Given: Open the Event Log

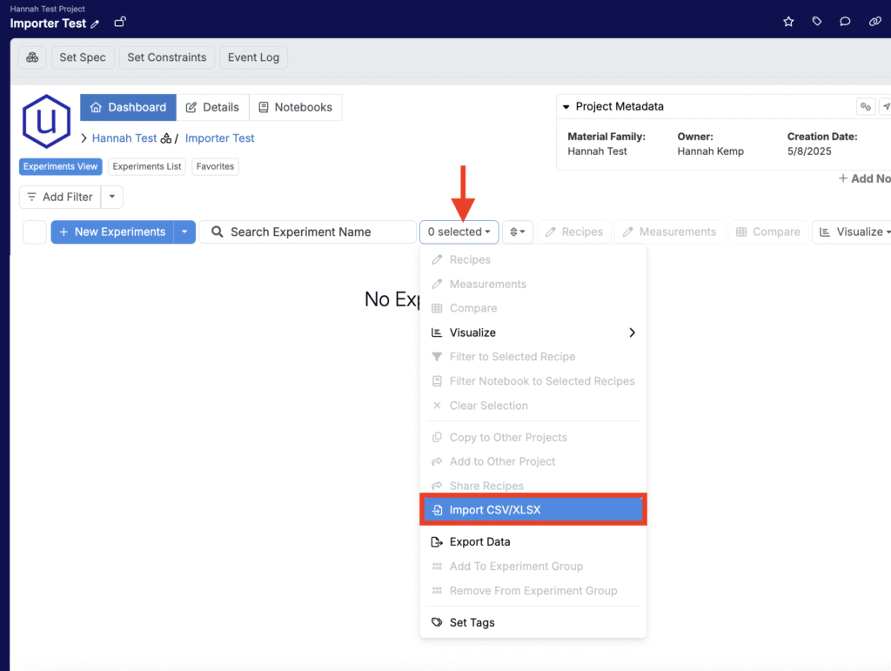Looking at the screenshot, I should [253, 57].
